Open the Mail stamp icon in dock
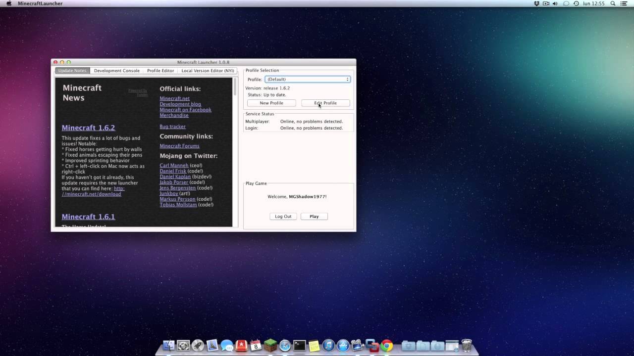634x356 pixels. (x=212, y=345)
